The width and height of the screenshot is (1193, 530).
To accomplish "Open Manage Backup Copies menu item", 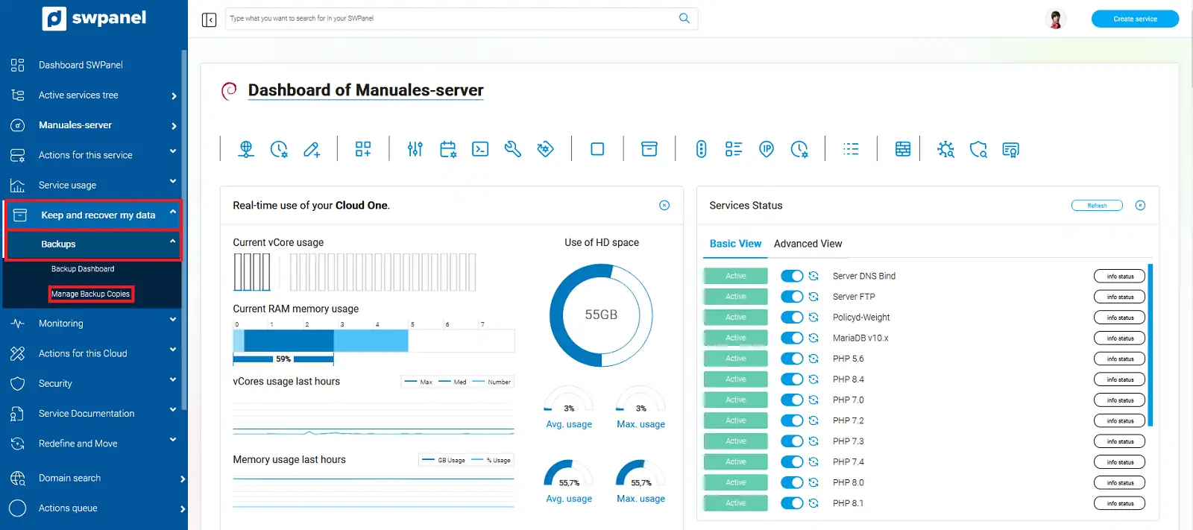I will pos(90,294).
